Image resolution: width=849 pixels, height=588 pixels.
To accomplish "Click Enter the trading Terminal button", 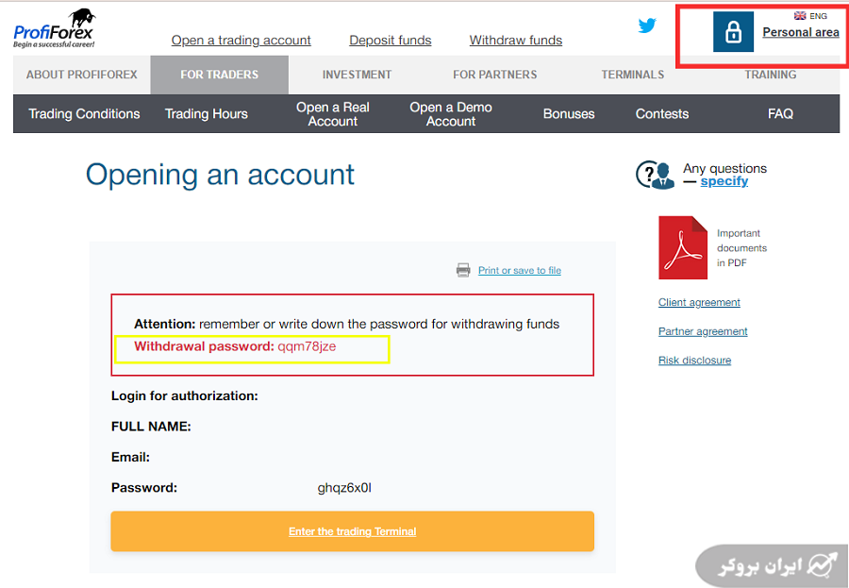I will 353,531.
